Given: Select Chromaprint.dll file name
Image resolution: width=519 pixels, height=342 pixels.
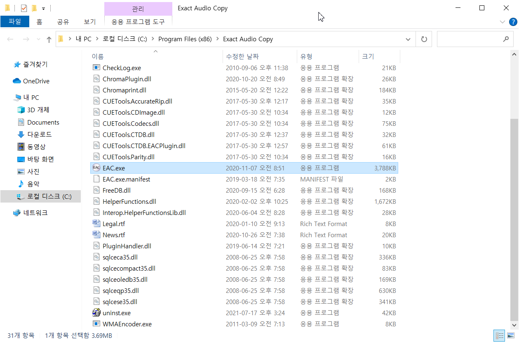Looking at the screenshot, I should (124, 90).
